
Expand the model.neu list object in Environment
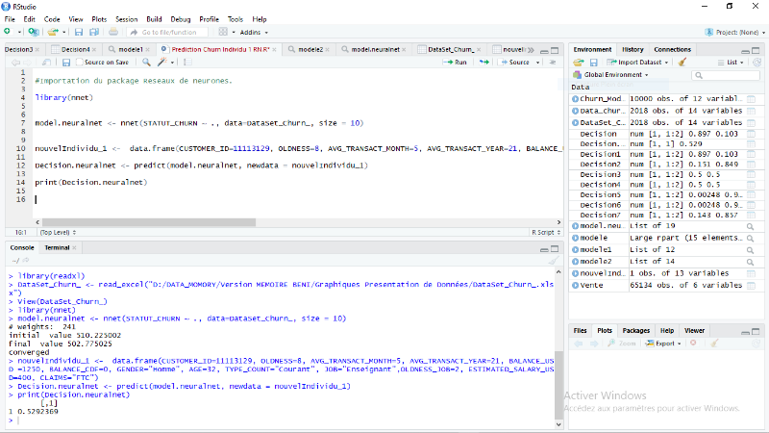pos(575,225)
